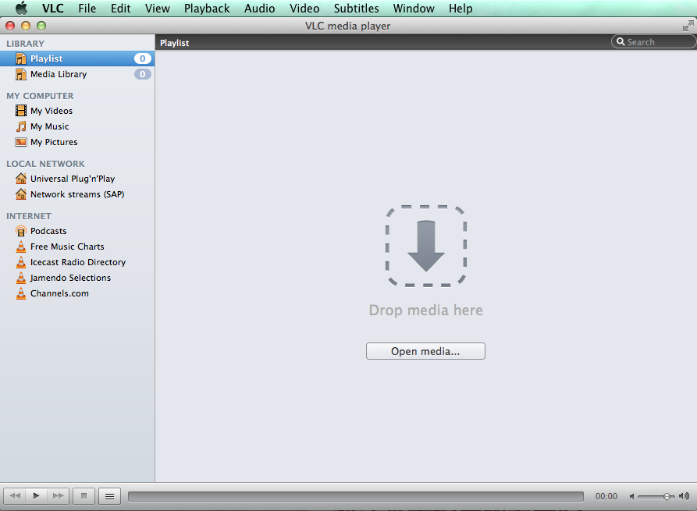The width and height of the screenshot is (697, 511).
Task: Select Network streams (SAP) text entry
Action: point(77,194)
